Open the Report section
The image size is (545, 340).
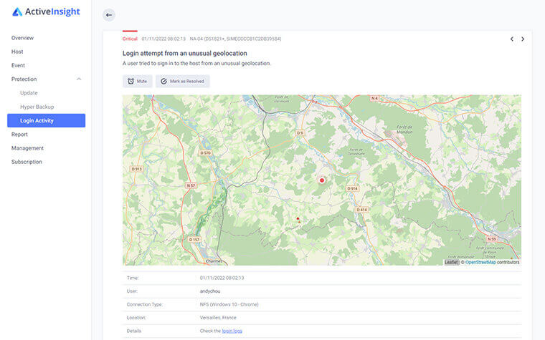pos(19,134)
